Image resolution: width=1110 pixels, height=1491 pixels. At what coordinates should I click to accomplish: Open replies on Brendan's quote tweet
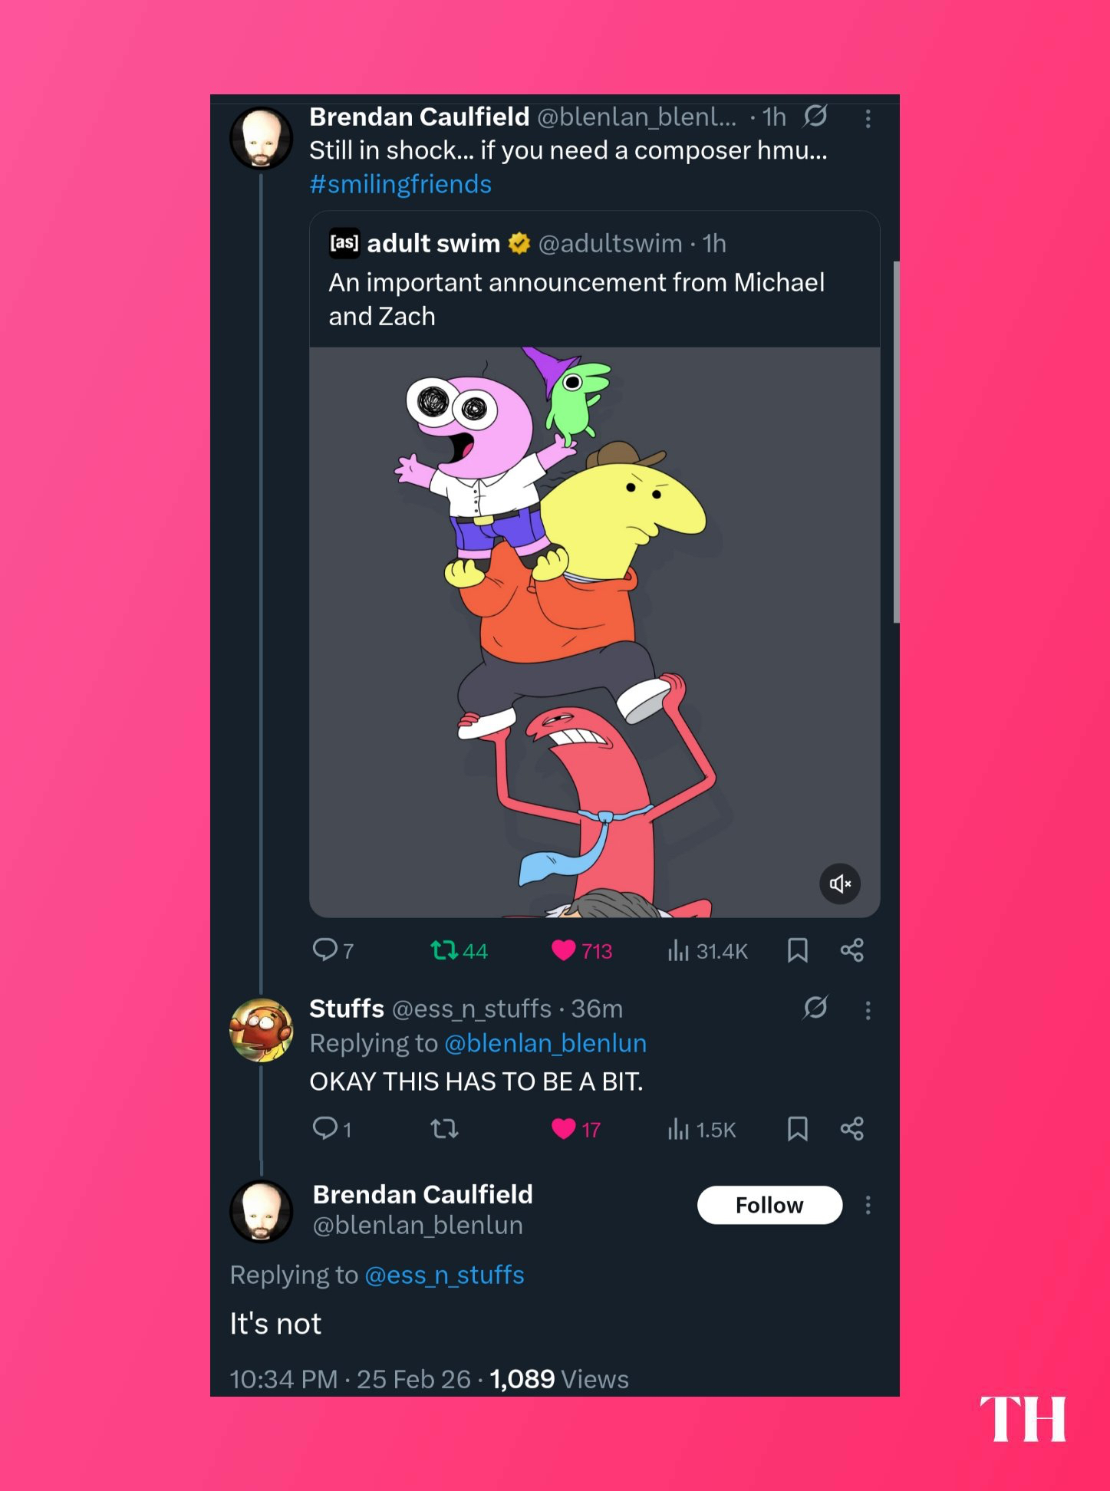(x=333, y=950)
